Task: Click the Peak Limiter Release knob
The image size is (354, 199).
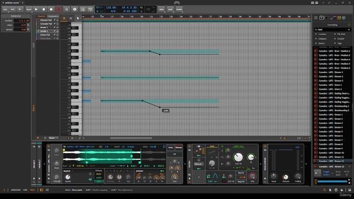Action: pyautogui.click(x=285, y=177)
